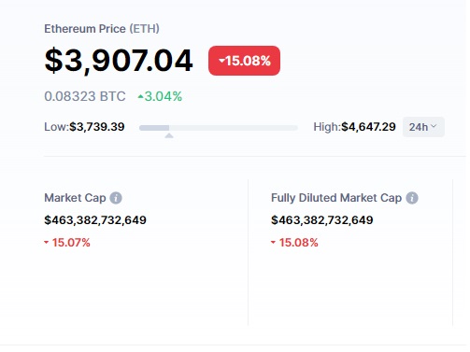
Task: Click the 15.07% market cap change
Action: [67, 243]
